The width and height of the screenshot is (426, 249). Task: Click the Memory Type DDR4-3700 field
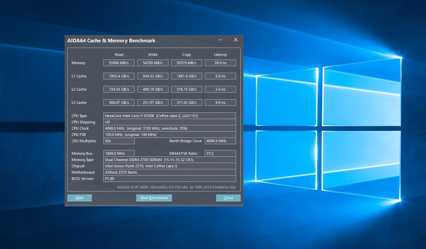click(x=170, y=160)
